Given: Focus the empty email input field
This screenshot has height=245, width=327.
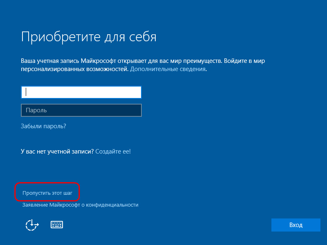Looking at the screenshot, I should click(x=81, y=92).
